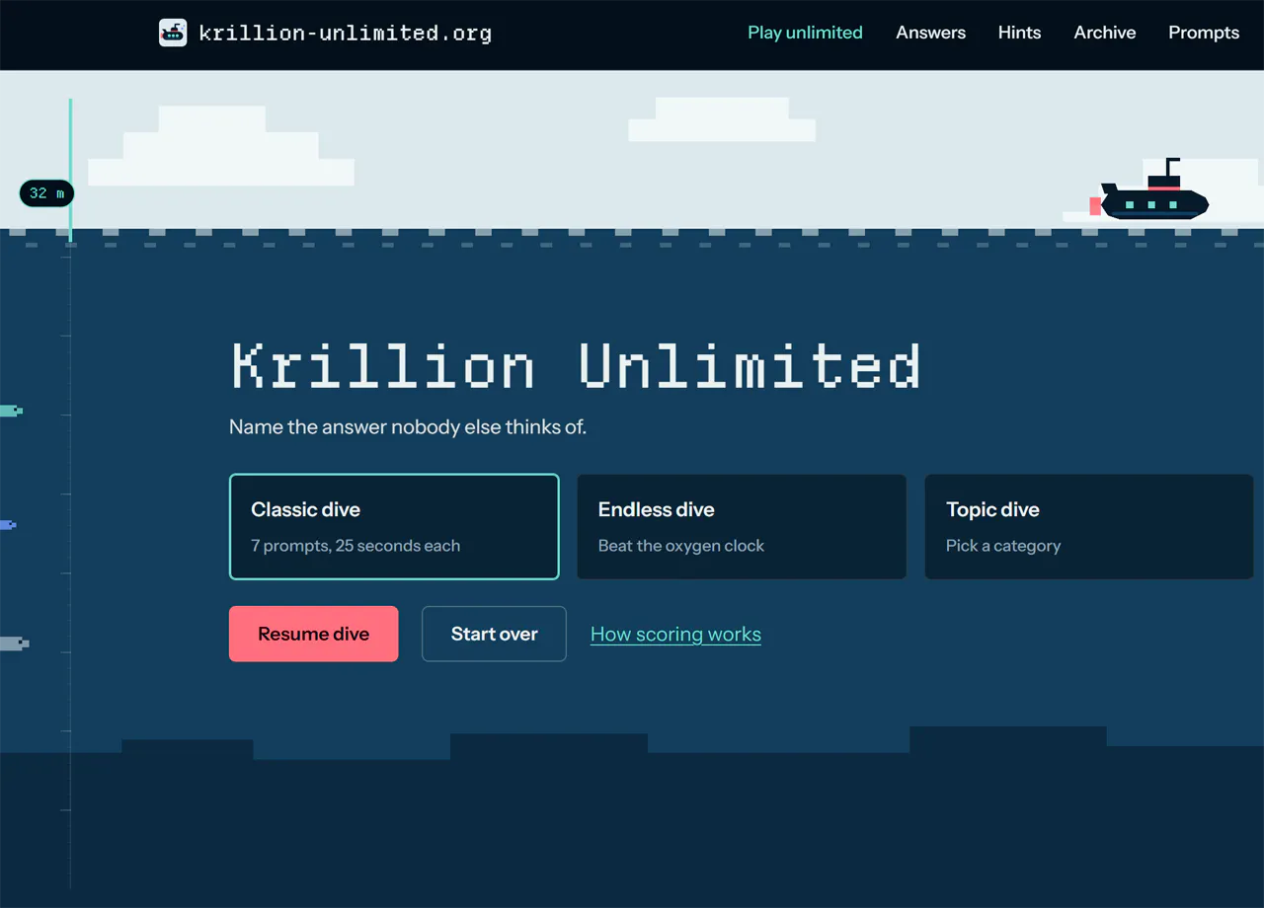Click the blue fish on depth gauge
The width and height of the screenshot is (1264, 908).
(x=8, y=525)
